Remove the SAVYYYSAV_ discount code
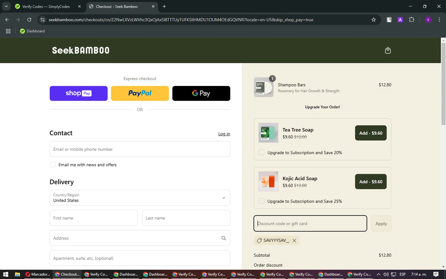The height and width of the screenshot is (279, 446). pos(294,240)
